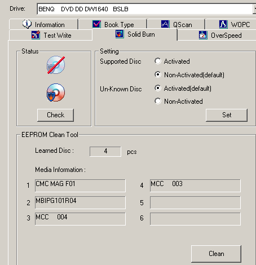The image size is (256, 265).
Task: Open the WOPC tab
Action: click(x=231, y=24)
